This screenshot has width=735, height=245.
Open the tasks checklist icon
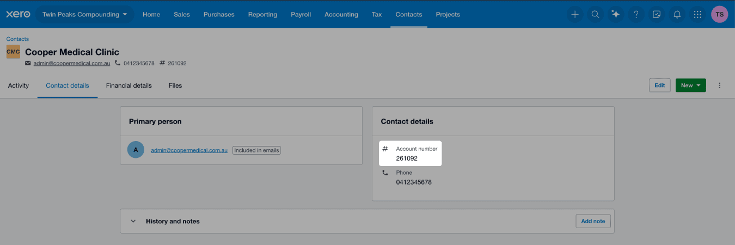click(657, 15)
